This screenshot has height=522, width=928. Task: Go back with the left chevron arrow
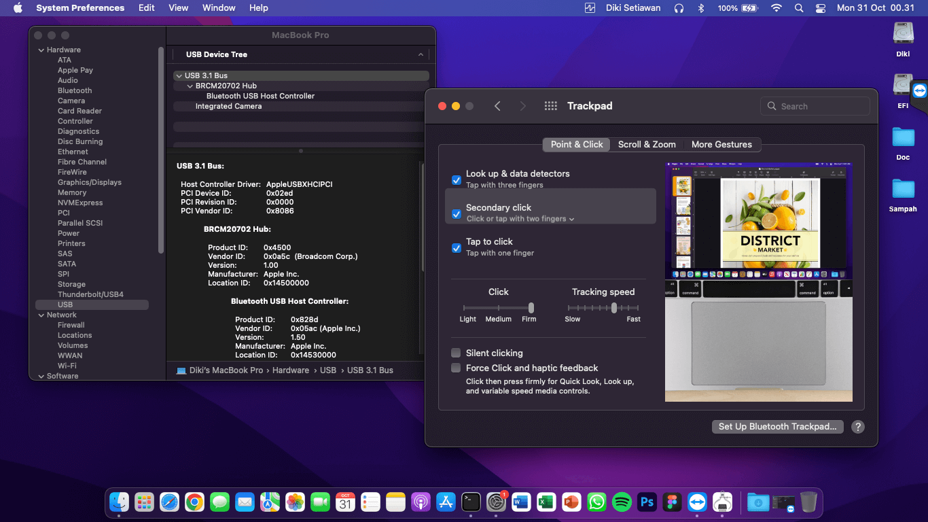pyautogui.click(x=497, y=106)
